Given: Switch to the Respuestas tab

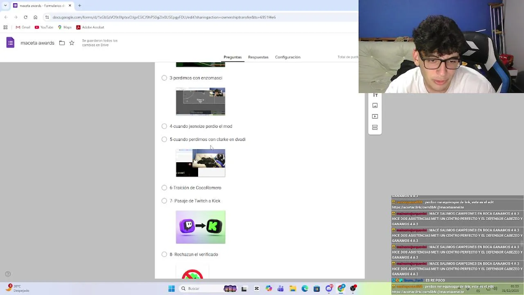Looking at the screenshot, I should tap(258, 57).
